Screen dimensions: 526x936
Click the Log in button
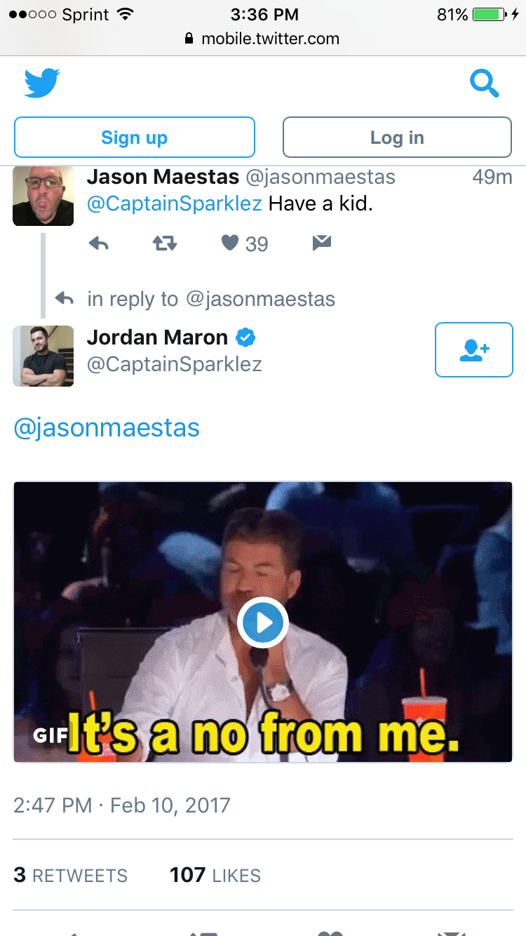(x=397, y=138)
